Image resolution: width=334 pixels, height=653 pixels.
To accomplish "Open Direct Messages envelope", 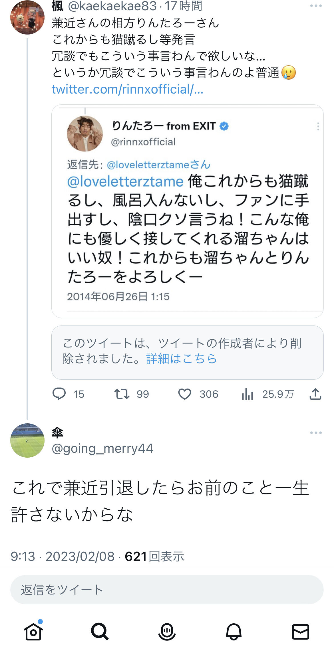I will 301,632.
